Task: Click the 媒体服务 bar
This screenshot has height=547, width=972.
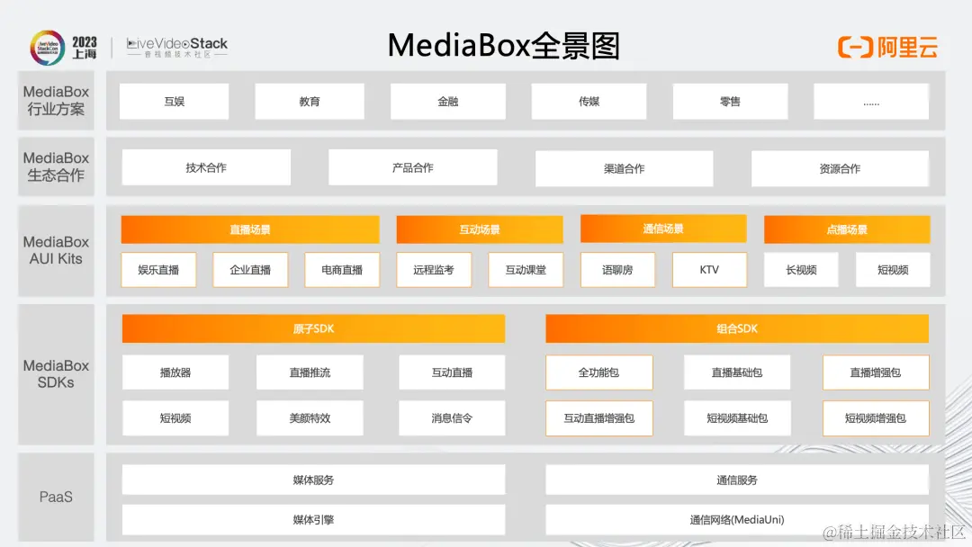Action: [314, 480]
